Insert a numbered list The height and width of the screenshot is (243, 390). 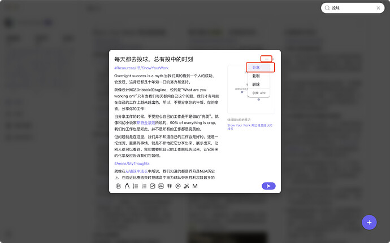tap(144, 186)
